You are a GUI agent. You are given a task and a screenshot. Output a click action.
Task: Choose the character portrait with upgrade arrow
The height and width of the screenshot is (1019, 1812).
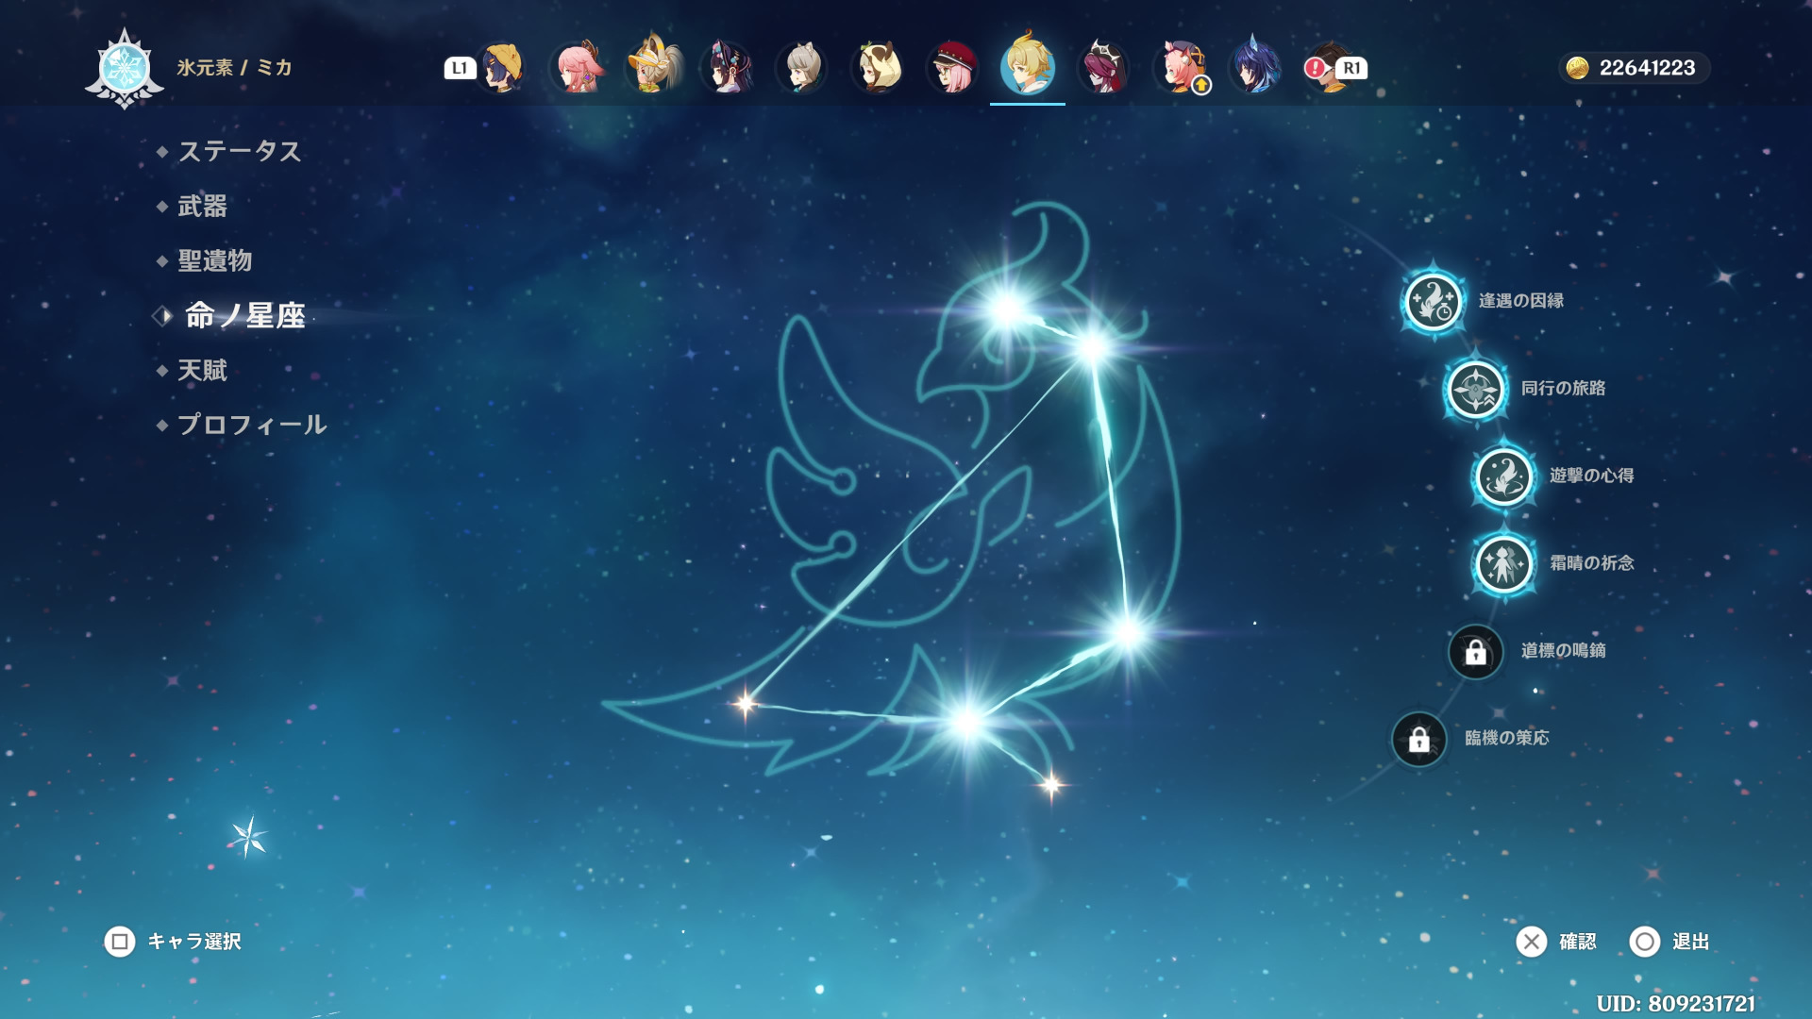click(1180, 68)
